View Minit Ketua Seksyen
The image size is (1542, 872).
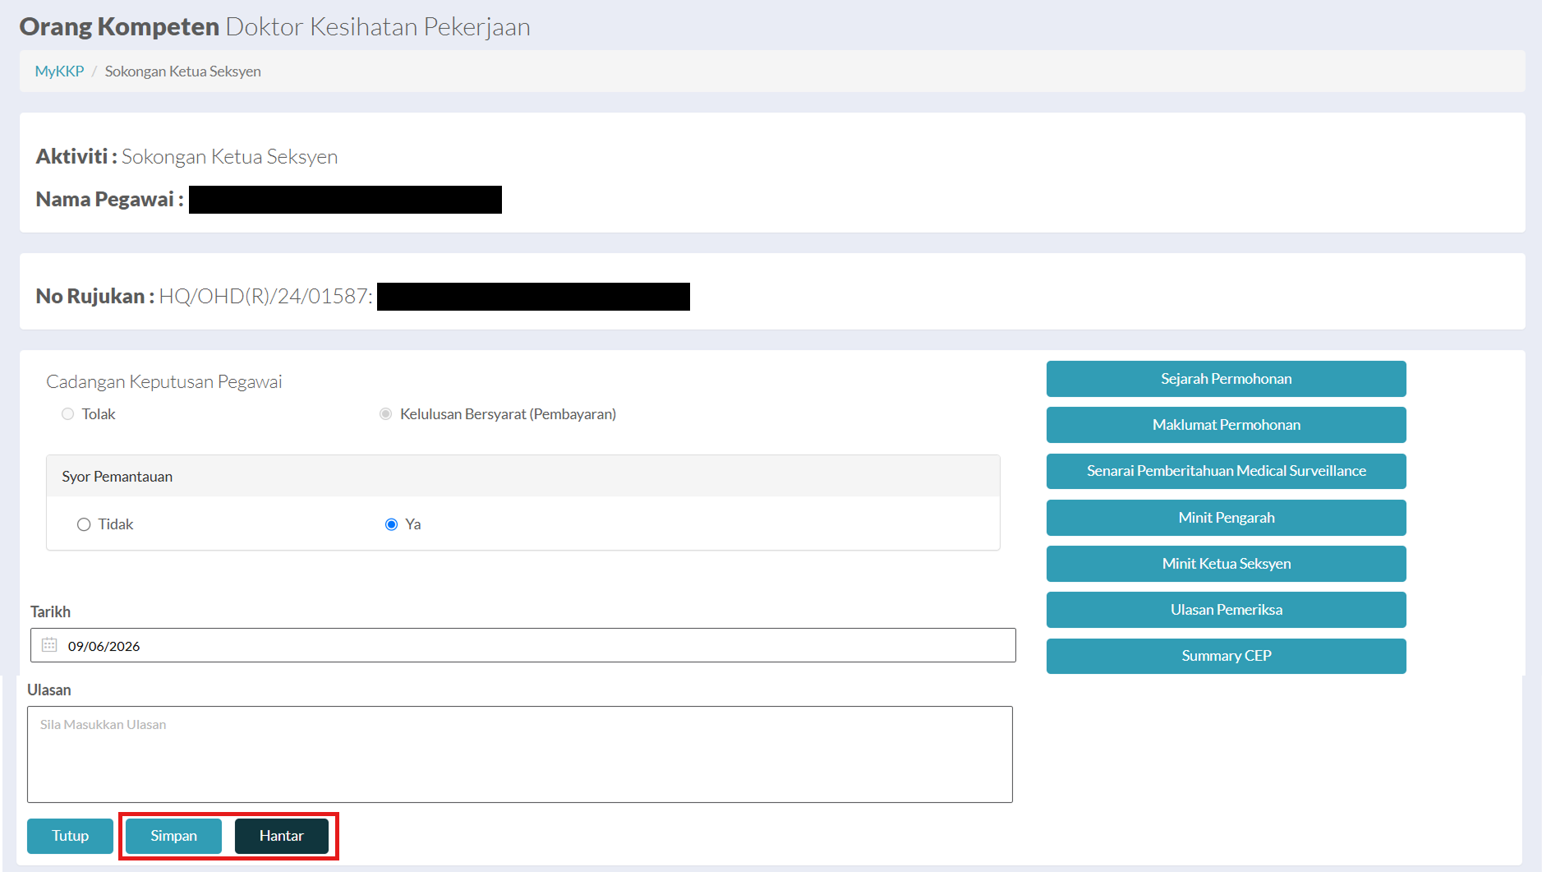tap(1226, 564)
